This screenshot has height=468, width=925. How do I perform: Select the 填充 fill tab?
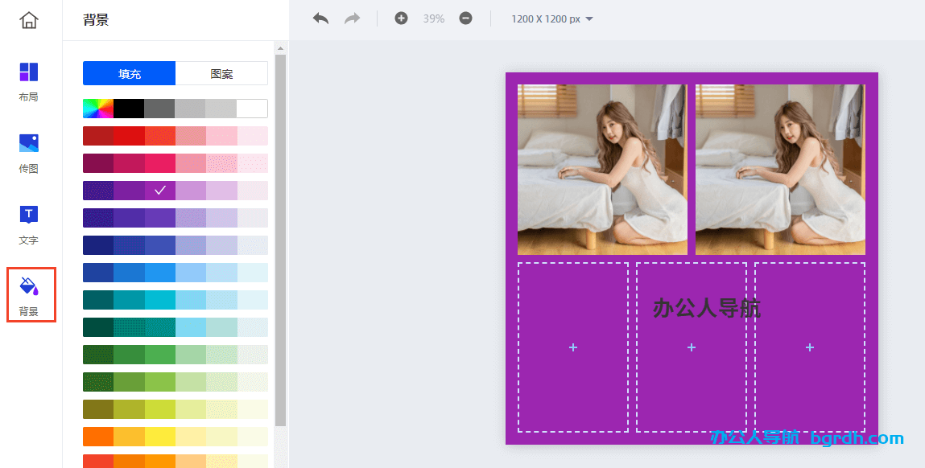pyautogui.click(x=129, y=73)
